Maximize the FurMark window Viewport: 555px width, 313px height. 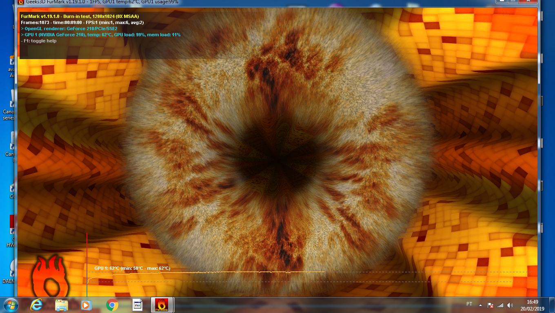pos(513,2)
